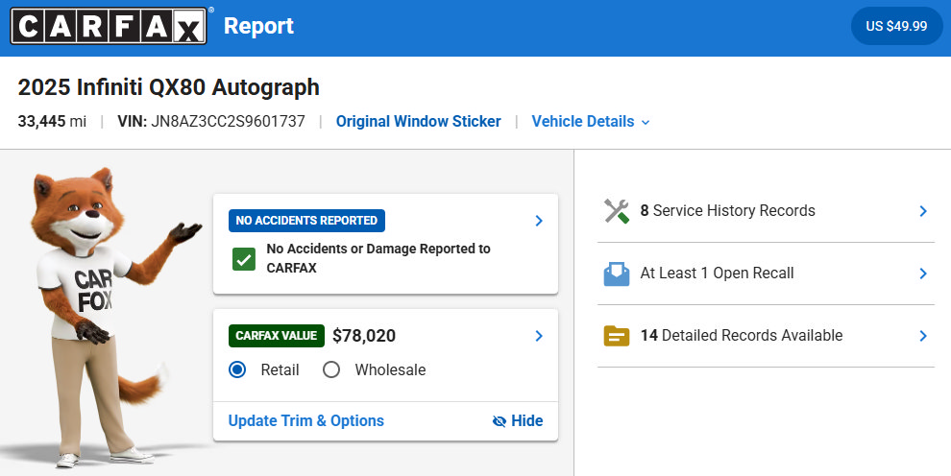The width and height of the screenshot is (951, 476).
Task: Click the 2025 Infiniti QX80 Autograph title
Action: click(x=169, y=87)
